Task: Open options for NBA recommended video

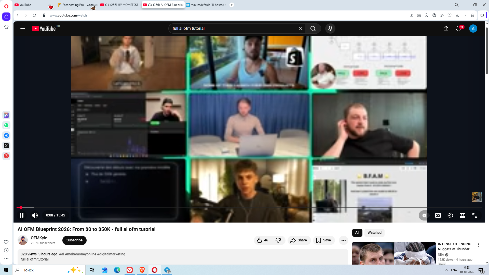Action: [x=479, y=245]
